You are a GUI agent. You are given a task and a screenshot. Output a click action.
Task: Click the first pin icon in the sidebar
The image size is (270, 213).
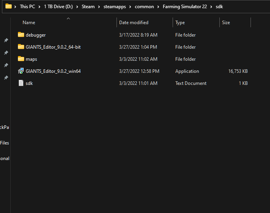[6, 40]
